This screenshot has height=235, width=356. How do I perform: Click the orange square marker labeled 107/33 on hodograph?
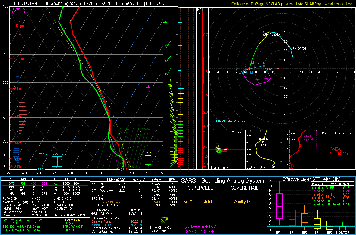coord(252,62)
